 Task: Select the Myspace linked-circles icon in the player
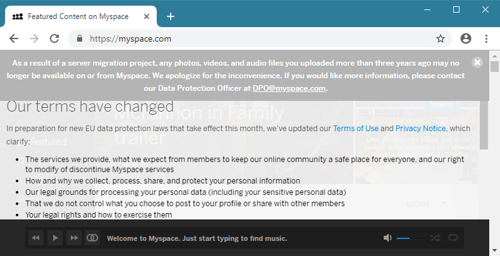tap(92, 238)
